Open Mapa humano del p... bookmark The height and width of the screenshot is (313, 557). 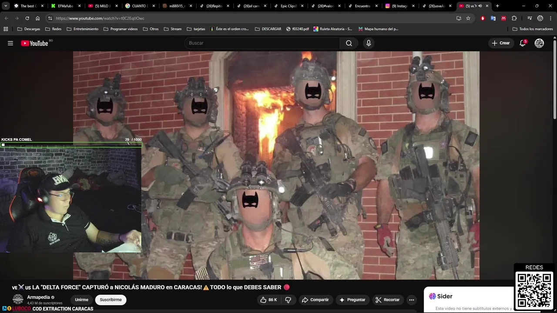pos(378,29)
